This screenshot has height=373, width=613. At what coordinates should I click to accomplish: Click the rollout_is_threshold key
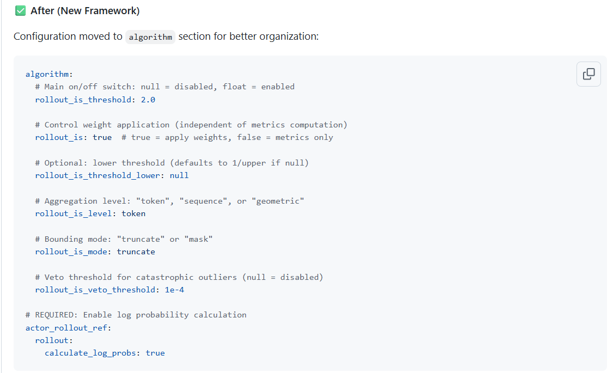[83, 100]
